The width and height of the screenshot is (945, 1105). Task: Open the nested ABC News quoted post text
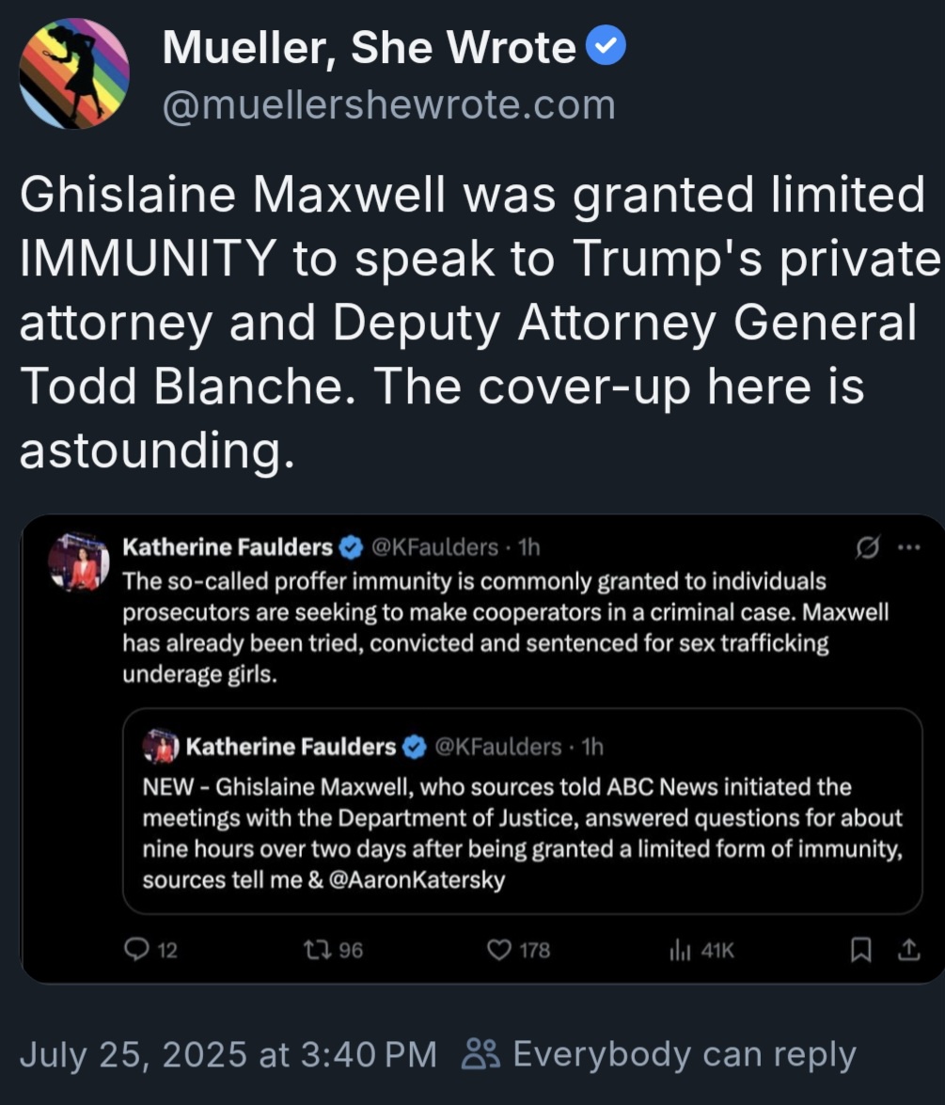pos(521,833)
